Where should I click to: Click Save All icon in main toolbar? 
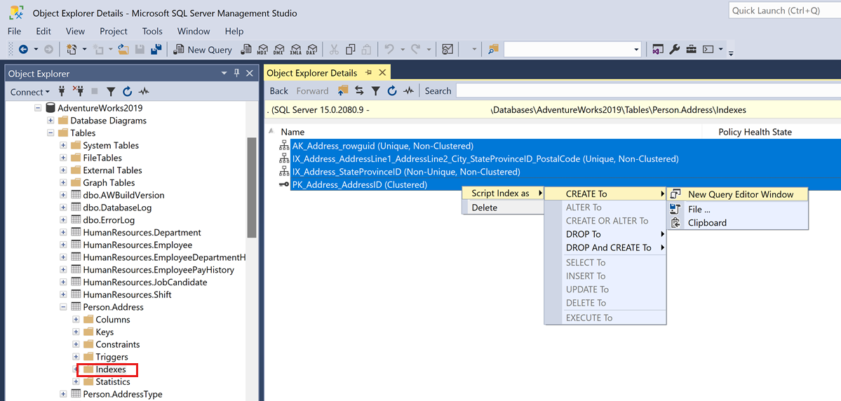pyautogui.click(x=156, y=49)
